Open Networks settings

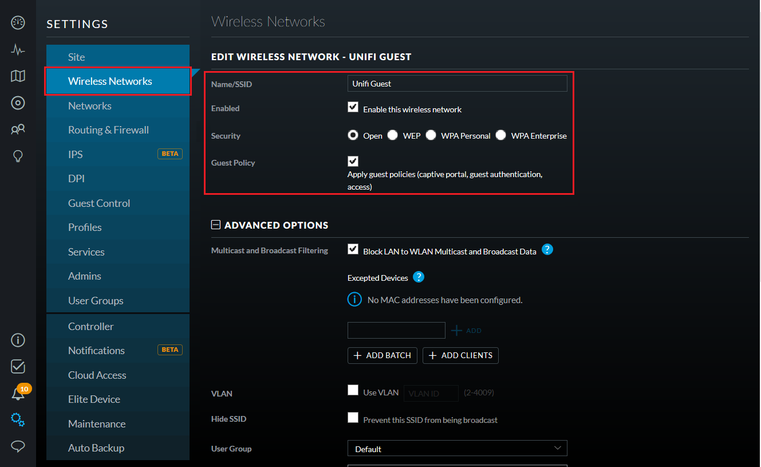pyautogui.click(x=118, y=105)
